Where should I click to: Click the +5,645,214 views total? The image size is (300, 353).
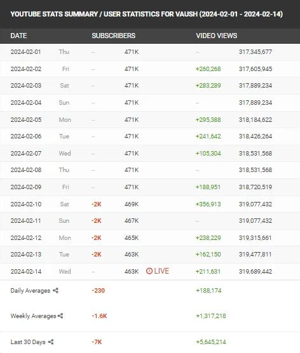click(211, 342)
